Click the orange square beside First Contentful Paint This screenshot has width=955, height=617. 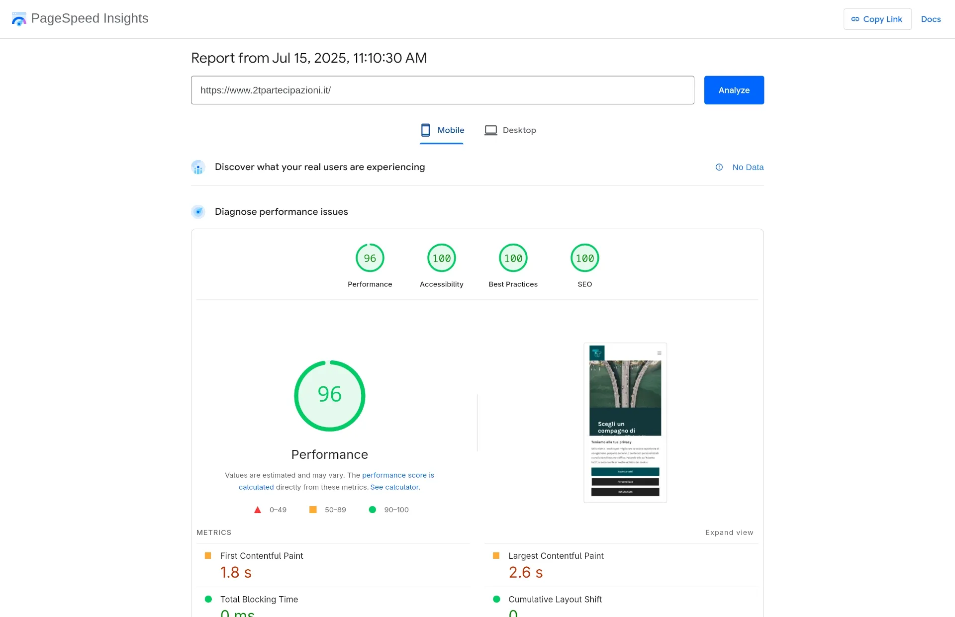[208, 556]
